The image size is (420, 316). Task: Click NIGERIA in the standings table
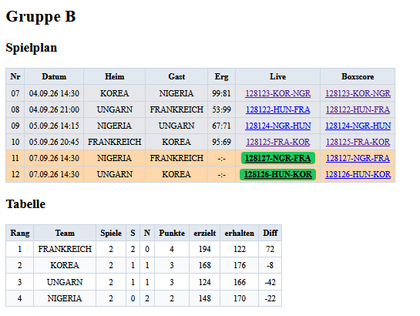pyautogui.click(x=65, y=298)
